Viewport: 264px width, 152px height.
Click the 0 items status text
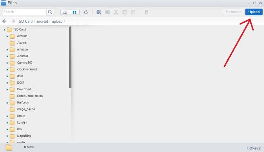[x=29, y=147]
